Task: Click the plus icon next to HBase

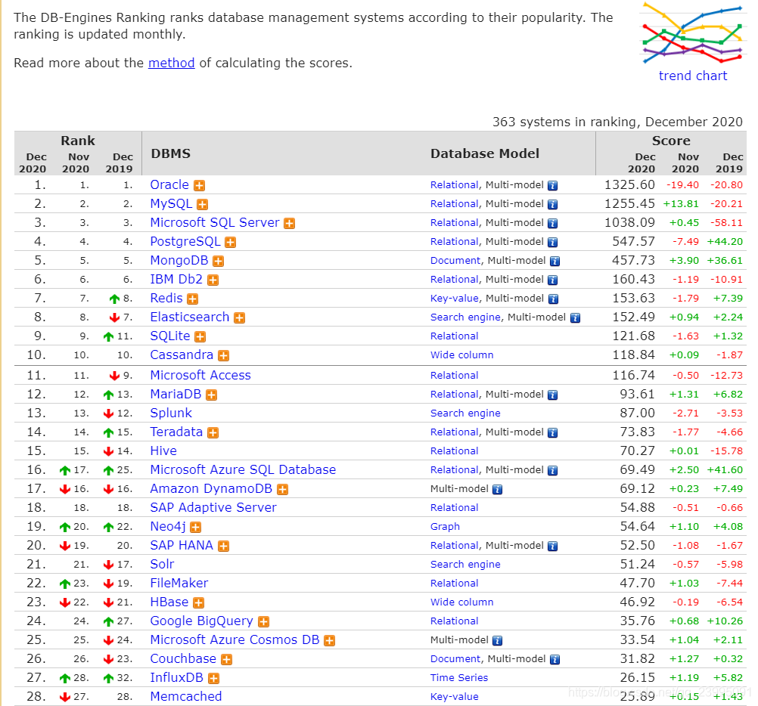Action: (x=199, y=602)
